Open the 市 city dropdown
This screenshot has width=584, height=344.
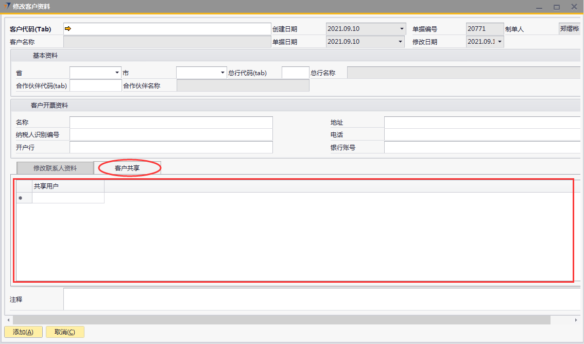pos(222,73)
